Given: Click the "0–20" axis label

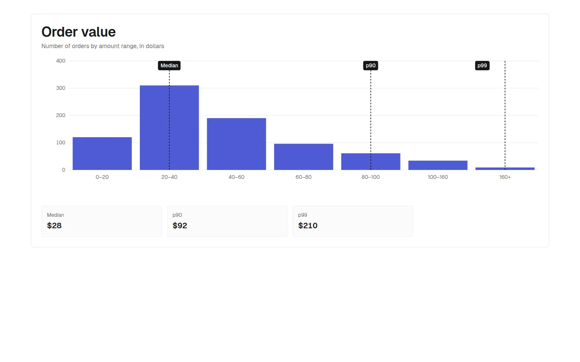Looking at the screenshot, I should (x=102, y=177).
